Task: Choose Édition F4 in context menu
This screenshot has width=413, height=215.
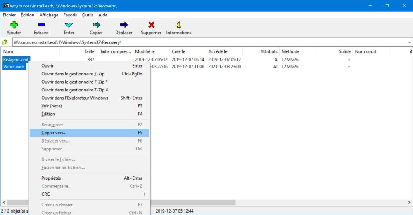Action: (89, 114)
